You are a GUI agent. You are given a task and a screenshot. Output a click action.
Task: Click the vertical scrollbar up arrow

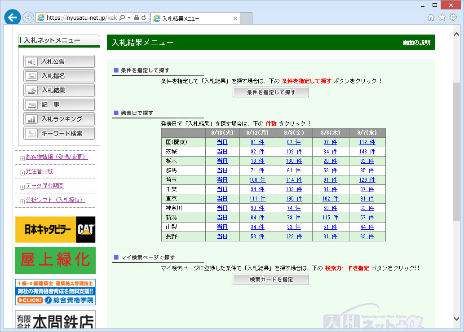tap(457, 35)
